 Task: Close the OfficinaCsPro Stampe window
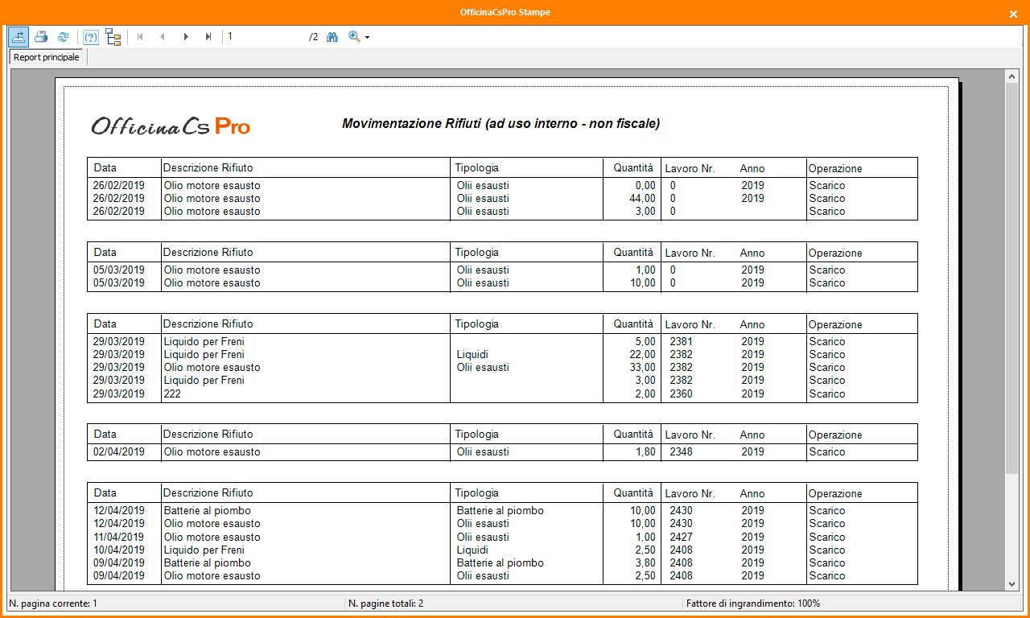click(1012, 14)
